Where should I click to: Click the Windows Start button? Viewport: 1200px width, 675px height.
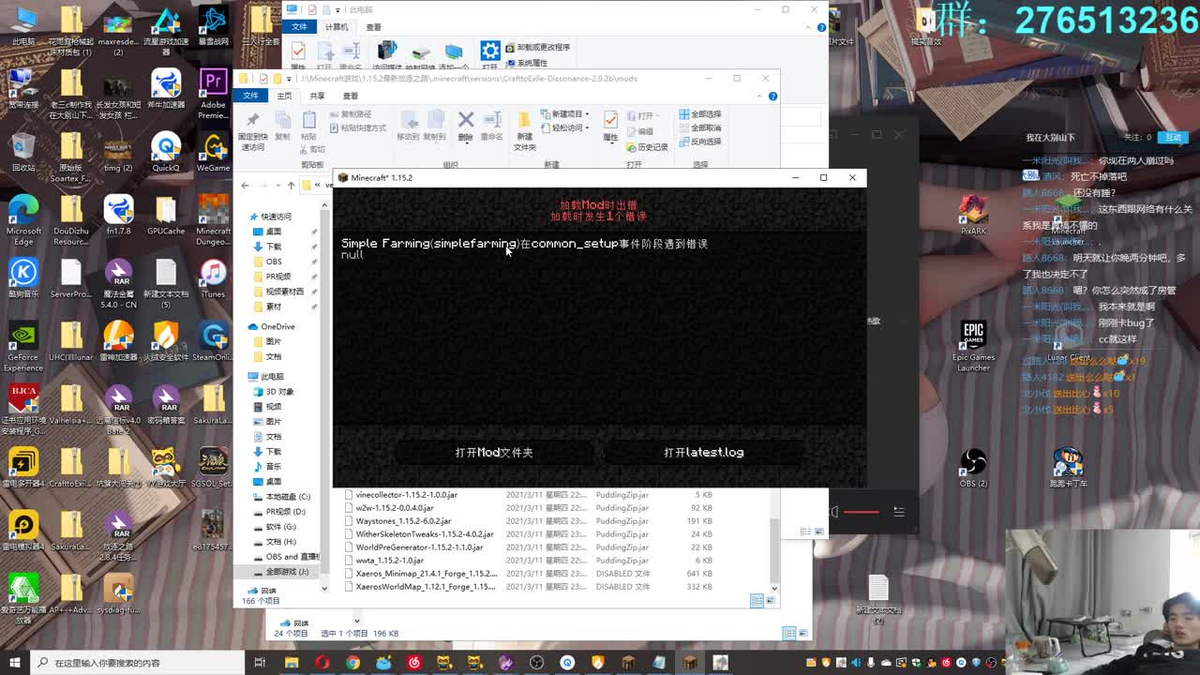coord(15,663)
